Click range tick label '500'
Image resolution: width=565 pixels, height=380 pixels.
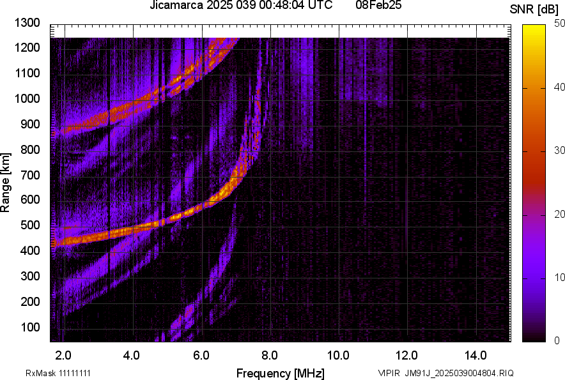tap(30, 225)
